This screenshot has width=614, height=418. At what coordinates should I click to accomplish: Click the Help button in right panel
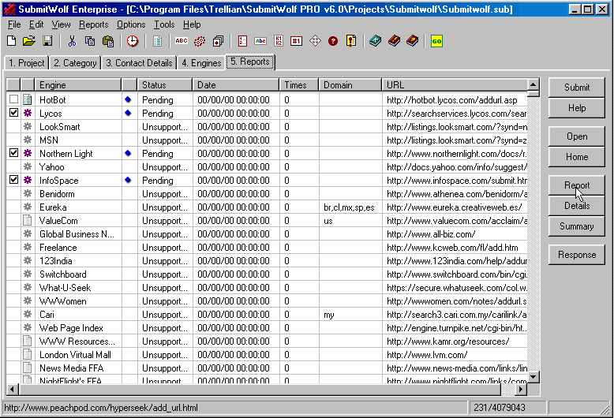[x=576, y=108]
